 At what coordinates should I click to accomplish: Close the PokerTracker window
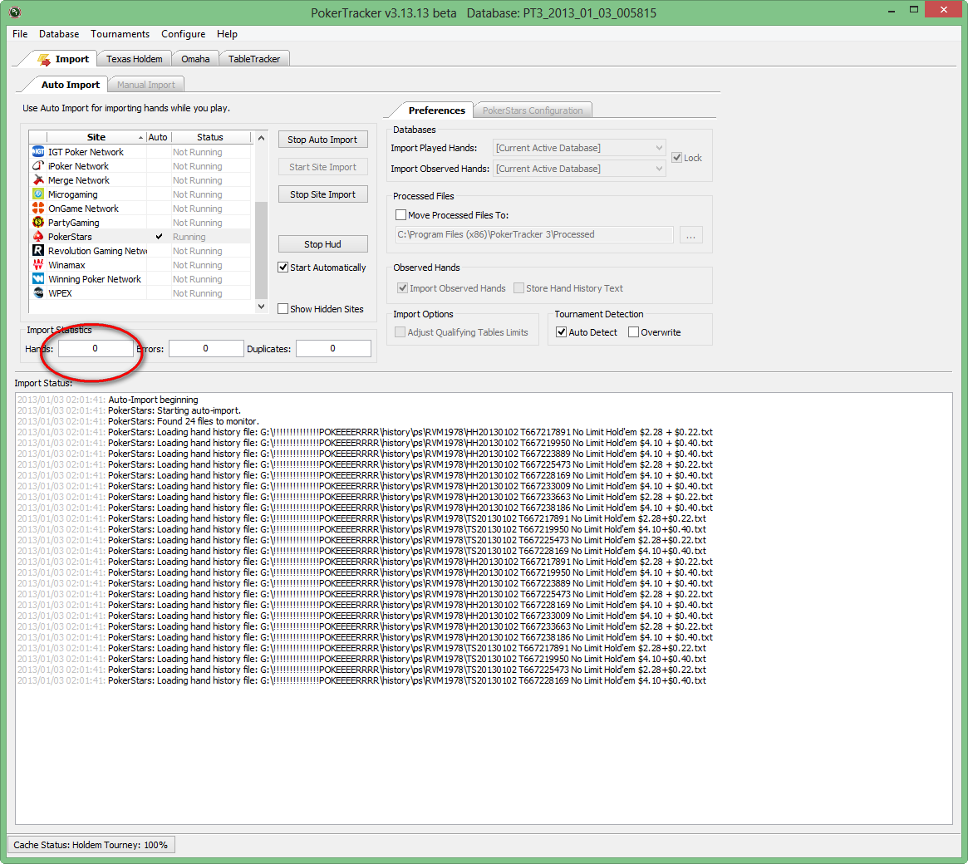pyautogui.click(x=943, y=9)
